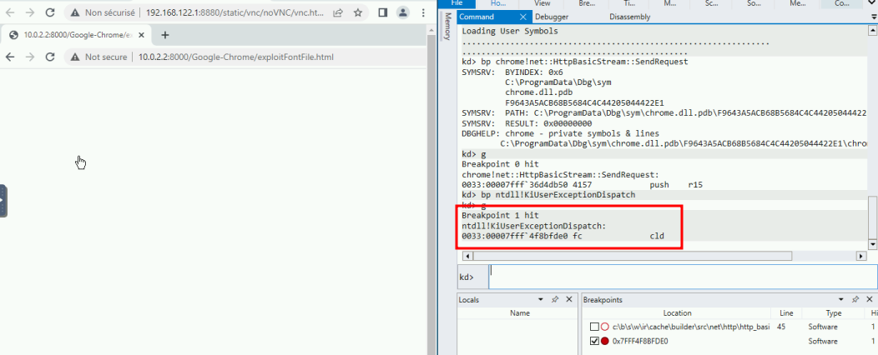878x355 pixels.
Task: Open a new tab with the plus button
Action: click(164, 35)
